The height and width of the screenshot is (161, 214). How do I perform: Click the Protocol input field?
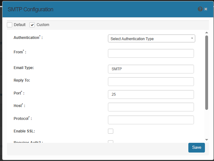click(x=151, y=120)
